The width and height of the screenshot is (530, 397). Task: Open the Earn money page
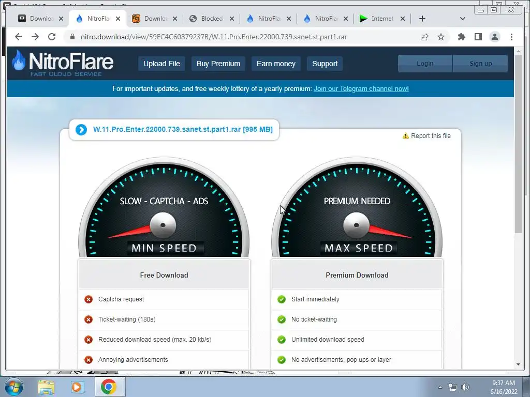click(276, 64)
